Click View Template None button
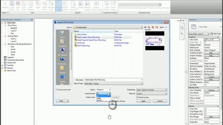223x125 pixels. coord(212,90)
